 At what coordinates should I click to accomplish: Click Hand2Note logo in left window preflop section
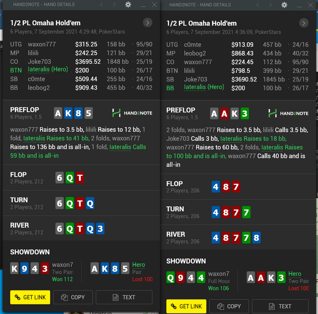pyautogui.click(x=132, y=113)
